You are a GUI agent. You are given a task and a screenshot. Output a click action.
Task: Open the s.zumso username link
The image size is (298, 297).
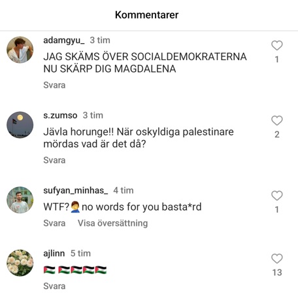60,115
